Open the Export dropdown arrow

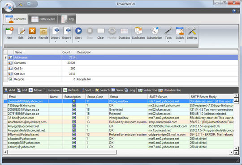66,41
